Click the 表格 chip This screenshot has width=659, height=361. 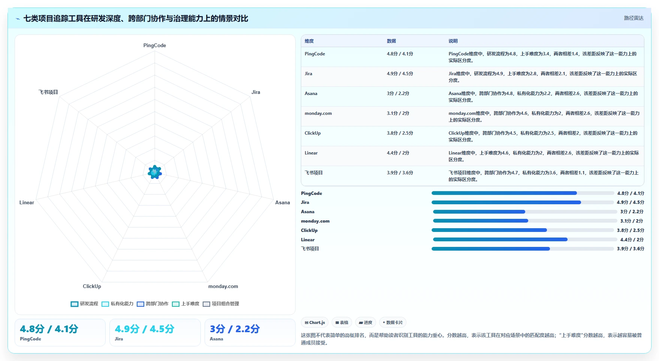[342, 322]
